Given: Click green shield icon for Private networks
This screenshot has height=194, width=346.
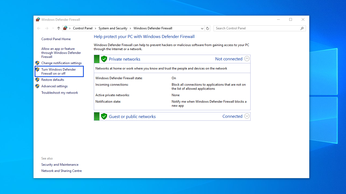Looking at the screenshot, I should (x=104, y=59).
